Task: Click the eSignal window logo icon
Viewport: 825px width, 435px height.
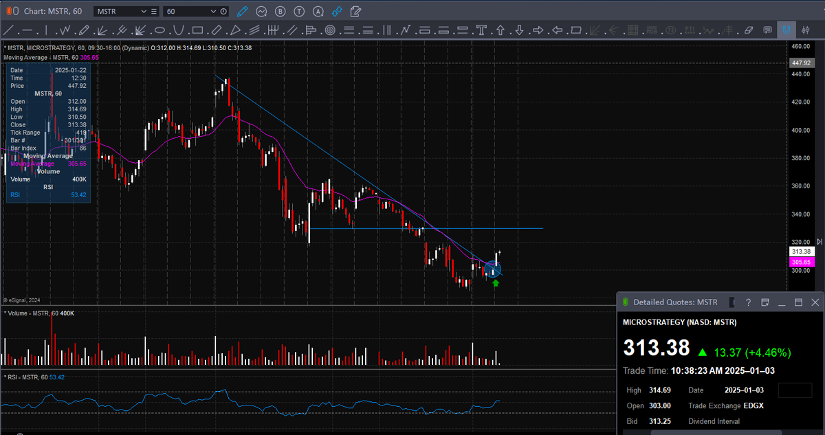Action: pyautogui.click(x=11, y=12)
